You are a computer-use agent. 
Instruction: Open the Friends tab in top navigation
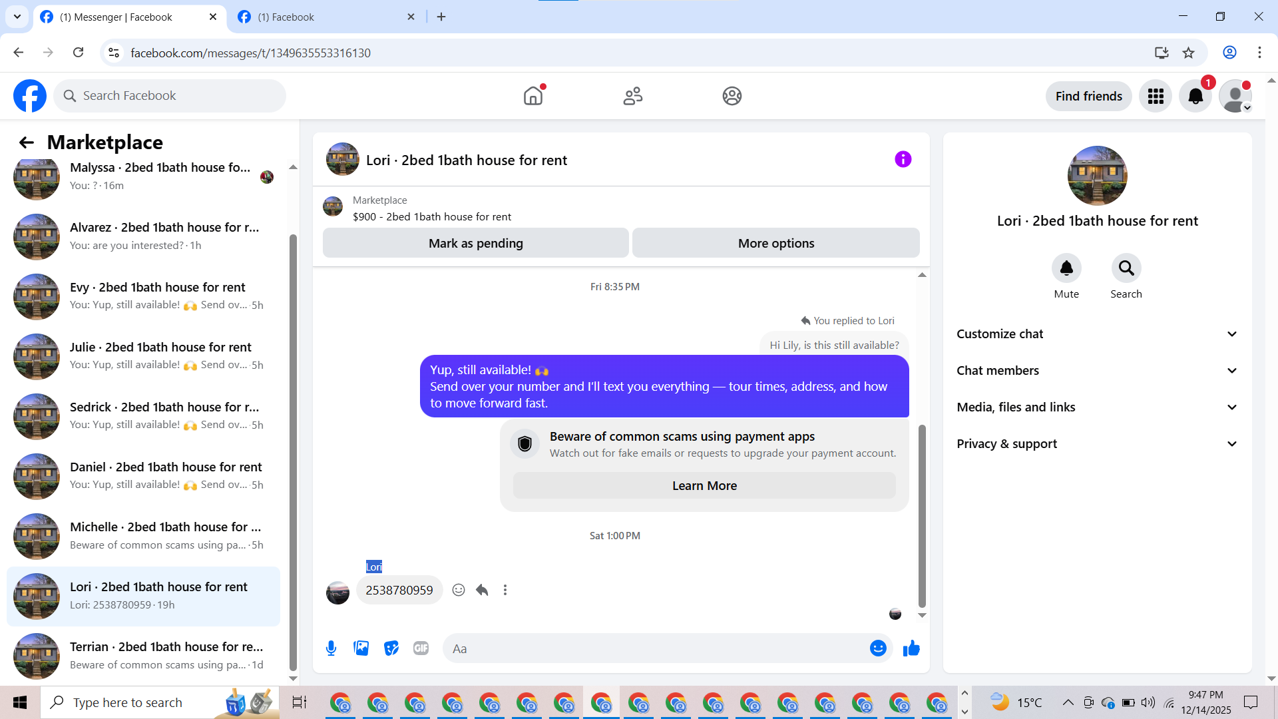pyautogui.click(x=632, y=96)
